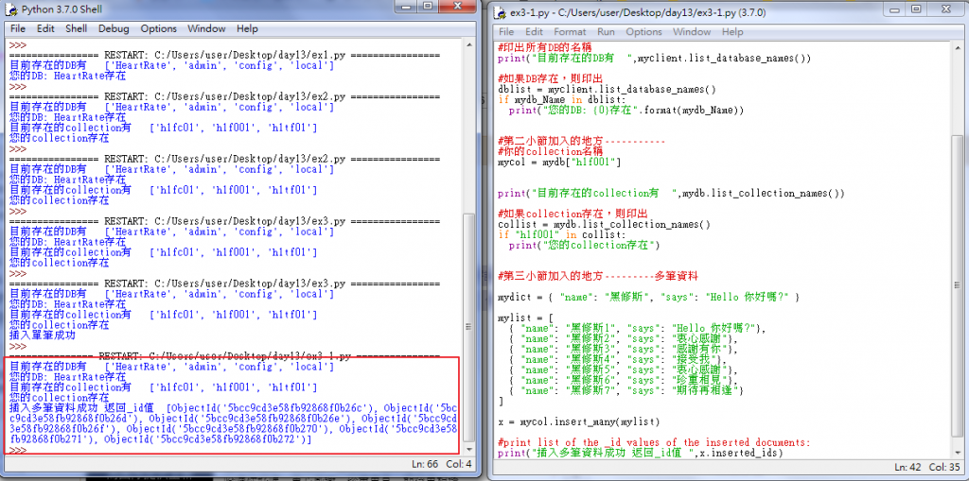Click Shell scrollbar down arrow
This screenshot has height=481, width=969.
point(469,449)
